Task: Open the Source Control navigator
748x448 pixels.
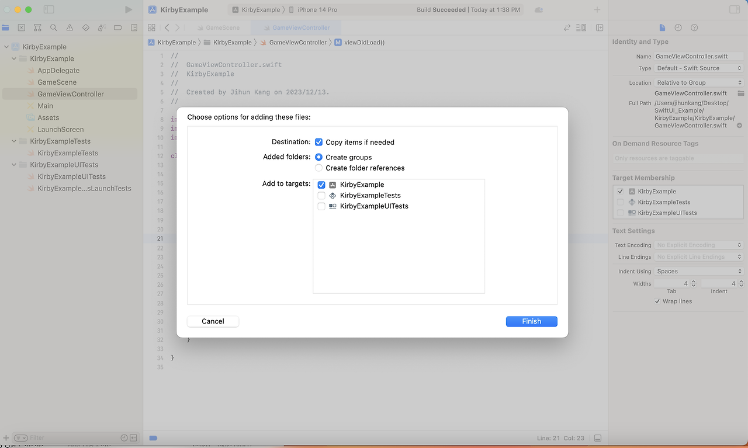Action: [22, 27]
